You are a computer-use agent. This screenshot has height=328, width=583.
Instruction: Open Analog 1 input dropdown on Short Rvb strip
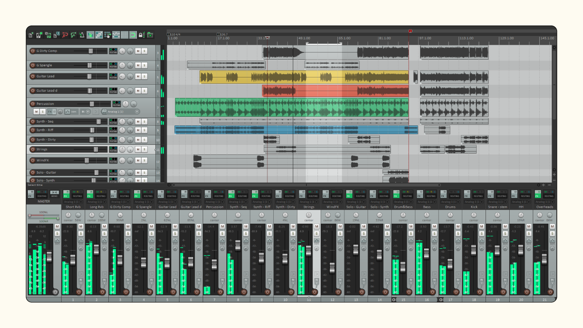(73, 202)
